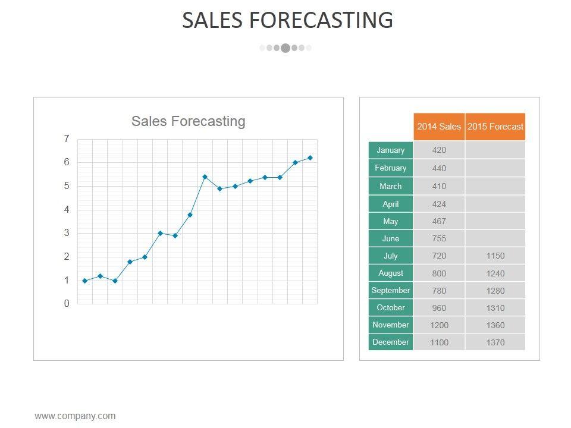Click the 2015 Forecast column header
The image size is (571, 428).
pos(495,127)
